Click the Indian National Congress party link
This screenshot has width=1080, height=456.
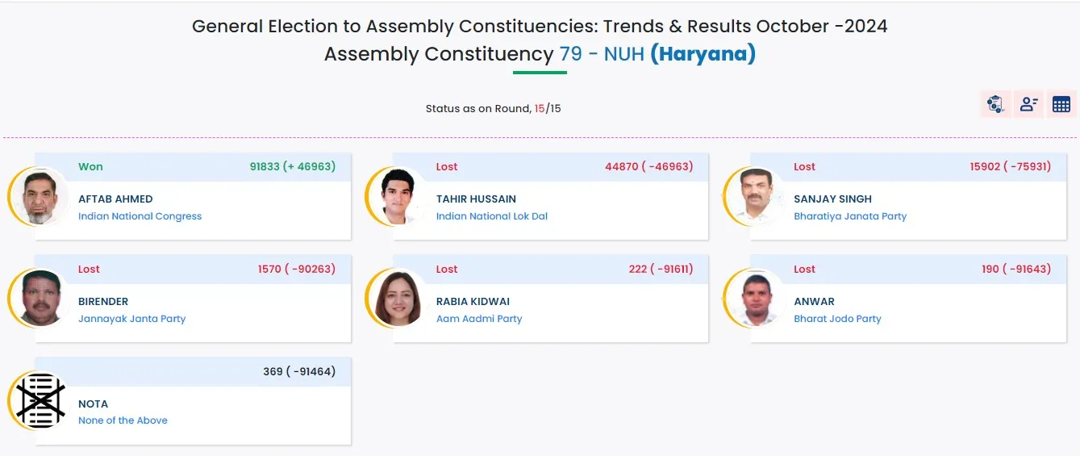coord(140,216)
